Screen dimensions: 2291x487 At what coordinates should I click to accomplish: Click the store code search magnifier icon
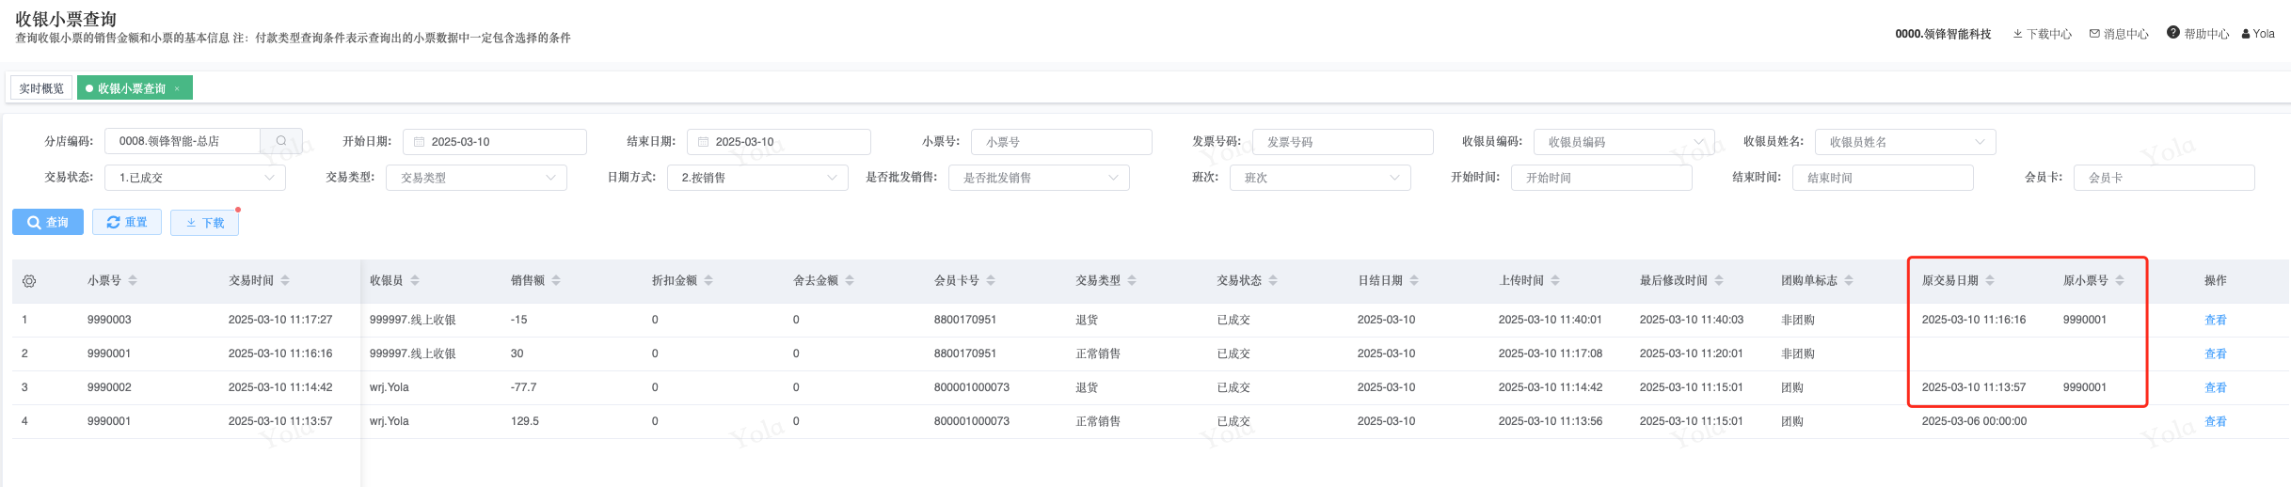click(x=280, y=141)
